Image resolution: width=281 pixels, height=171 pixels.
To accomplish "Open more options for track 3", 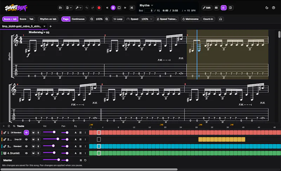I will [85, 146].
